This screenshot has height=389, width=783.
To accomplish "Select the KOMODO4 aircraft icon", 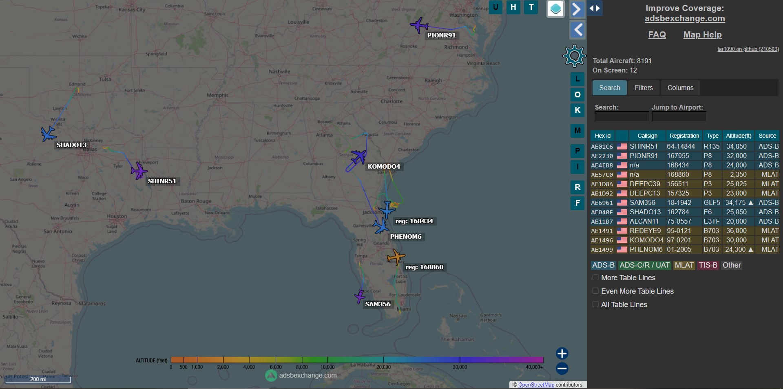I will 358,156.
